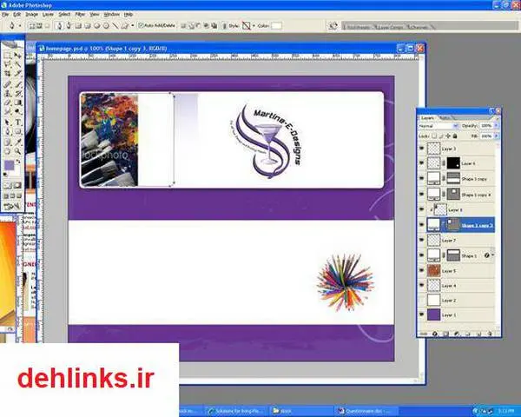Select the Crop tool

(x=7, y=74)
